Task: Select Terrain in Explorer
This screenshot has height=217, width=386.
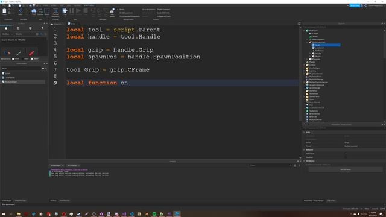Action: pyautogui.click(x=315, y=36)
